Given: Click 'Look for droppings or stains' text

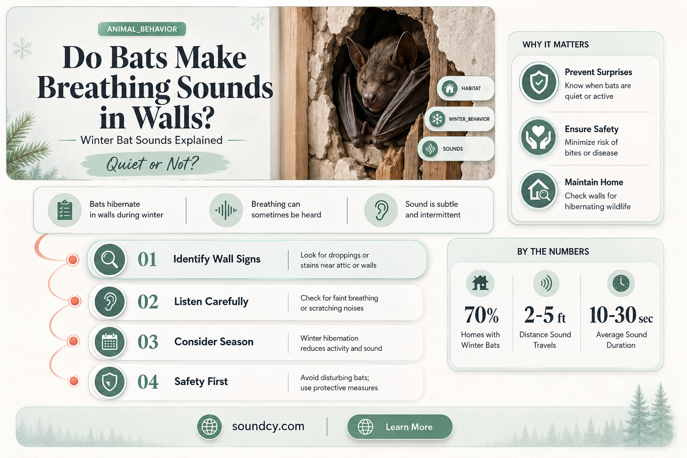Looking at the screenshot, I should tap(339, 260).
